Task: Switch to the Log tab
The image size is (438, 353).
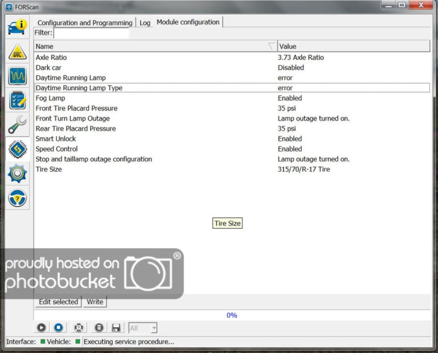Action: pyautogui.click(x=145, y=23)
